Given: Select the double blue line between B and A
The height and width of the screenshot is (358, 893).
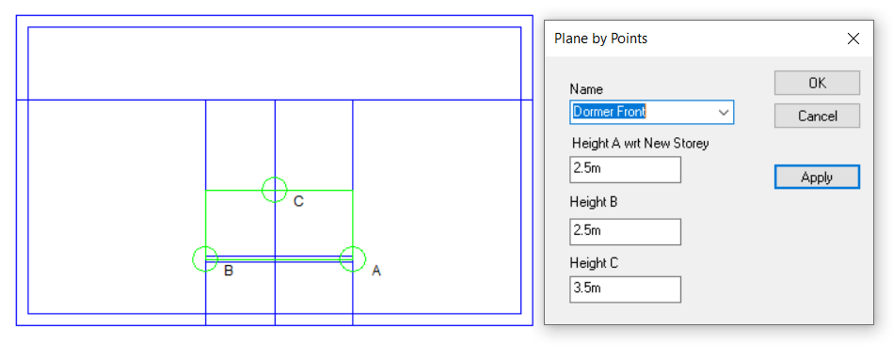Looking at the screenshot, I should [x=279, y=259].
